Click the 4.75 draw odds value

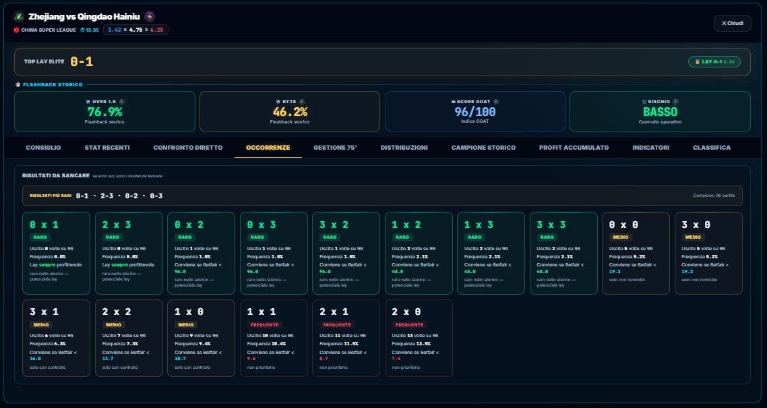tap(136, 30)
